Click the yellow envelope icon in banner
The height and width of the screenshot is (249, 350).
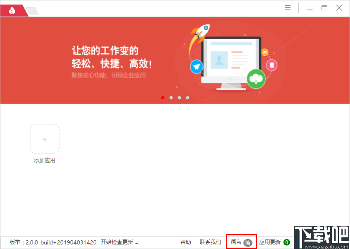(265, 52)
